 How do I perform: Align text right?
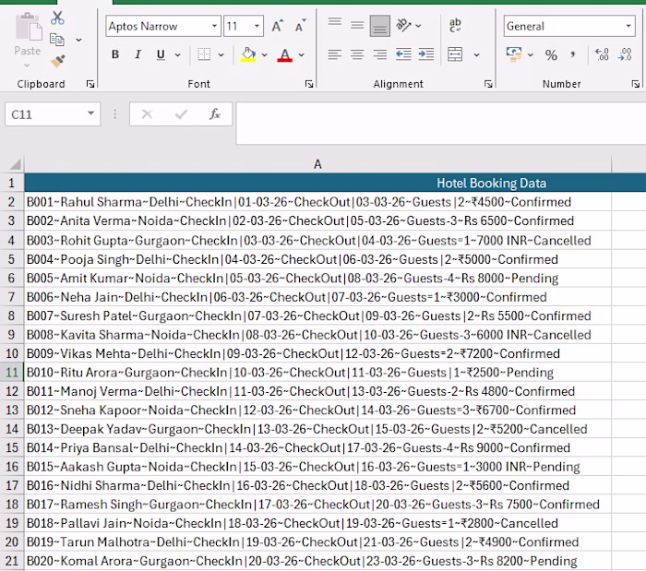[x=380, y=54]
